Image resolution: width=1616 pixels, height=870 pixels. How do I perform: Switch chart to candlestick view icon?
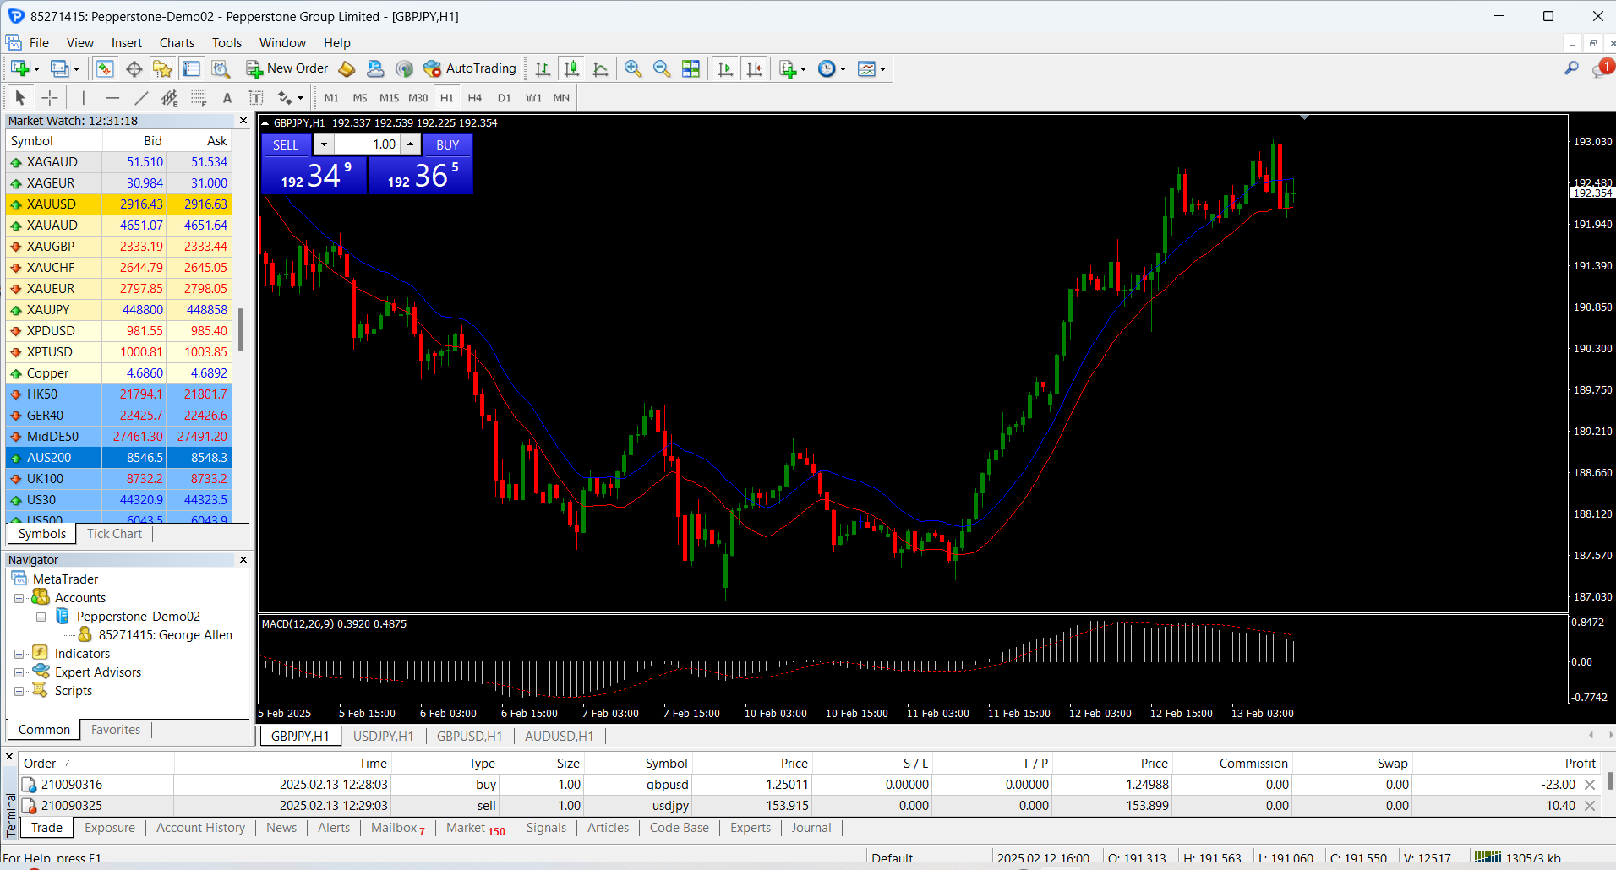[572, 69]
